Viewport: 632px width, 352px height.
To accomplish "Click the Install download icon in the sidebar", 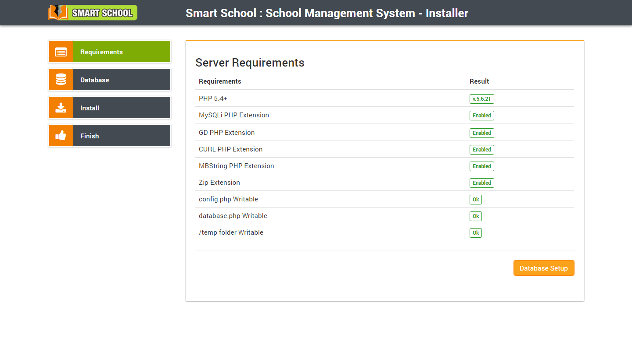I will coord(61,107).
